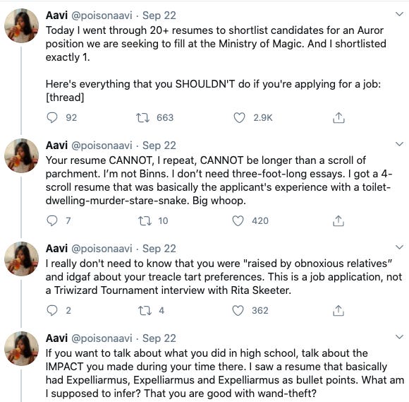This screenshot has height=402, width=409.
Task: Open Aavi's avatar on the first tweet
Action: pos(21,25)
